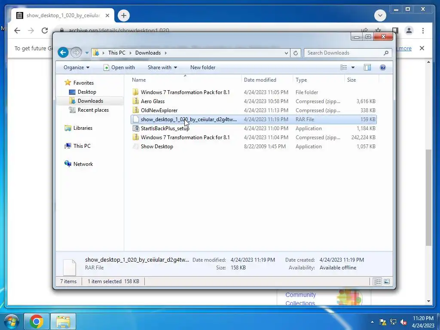This screenshot has height=330, width=440.
Task: Open Desktop in navigation pane
Action: pyautogui.click(x=87, y=92)
